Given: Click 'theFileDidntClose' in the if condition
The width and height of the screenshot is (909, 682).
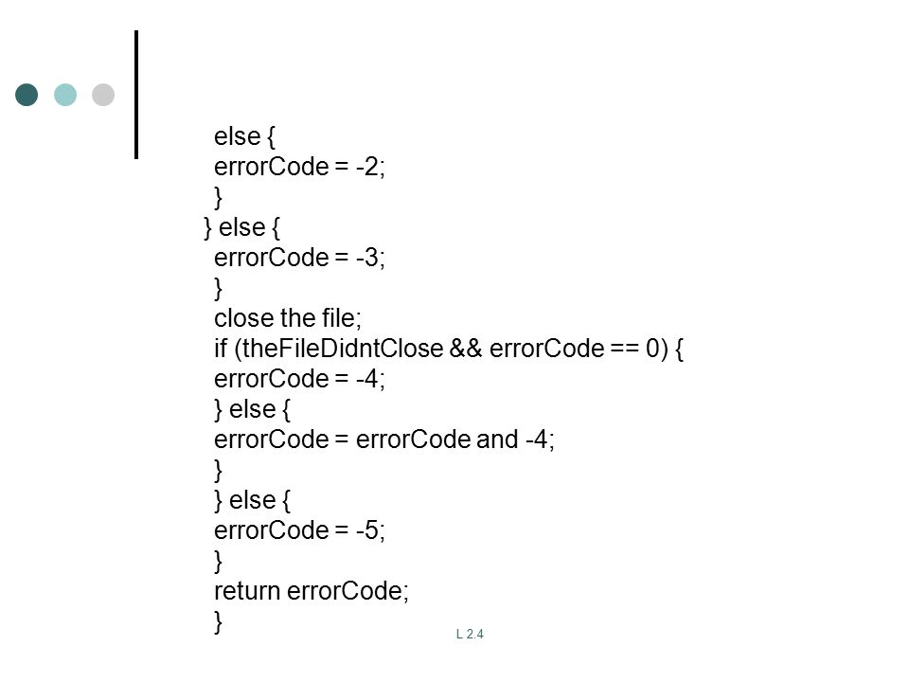Looking at the screenshot, I should (x=343, y=349).
